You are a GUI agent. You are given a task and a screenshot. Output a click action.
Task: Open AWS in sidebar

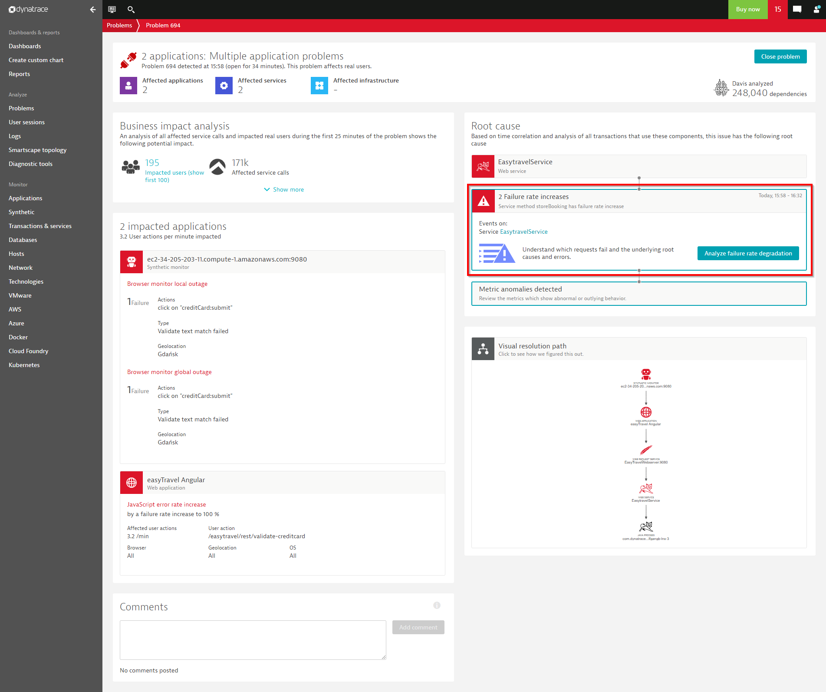[15, 309]
